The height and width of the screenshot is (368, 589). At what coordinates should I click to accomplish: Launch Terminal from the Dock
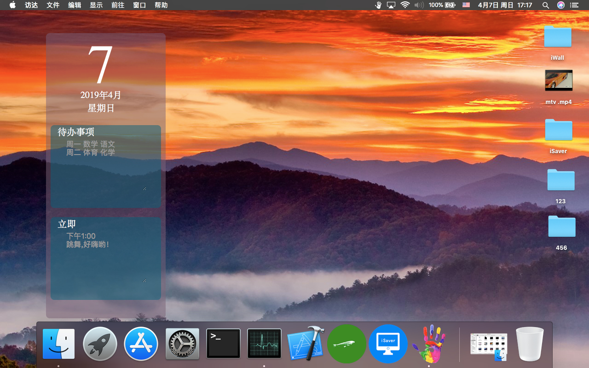coord(223,344)
